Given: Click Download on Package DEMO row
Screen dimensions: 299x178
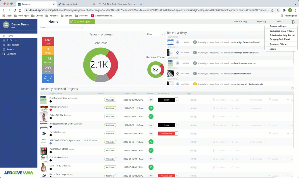Looking at the screenshot, I should coord(256,108).
